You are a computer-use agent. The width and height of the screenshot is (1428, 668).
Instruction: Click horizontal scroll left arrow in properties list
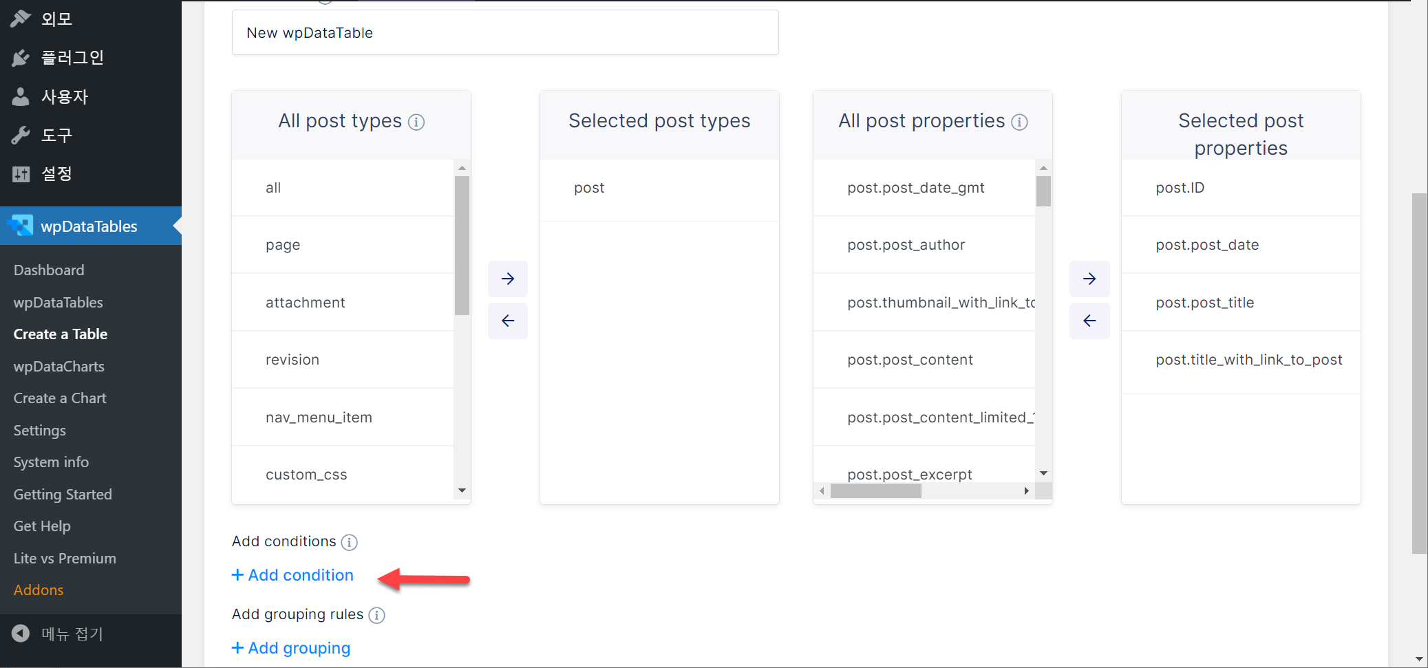(x=822, y=491)
